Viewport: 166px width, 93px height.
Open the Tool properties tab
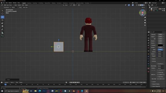click(148, 35)
